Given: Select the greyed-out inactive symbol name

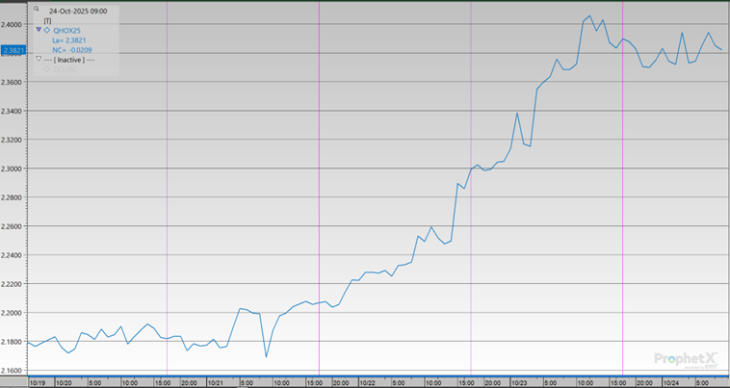Looking at the screenshot, I should click(65, 69).
